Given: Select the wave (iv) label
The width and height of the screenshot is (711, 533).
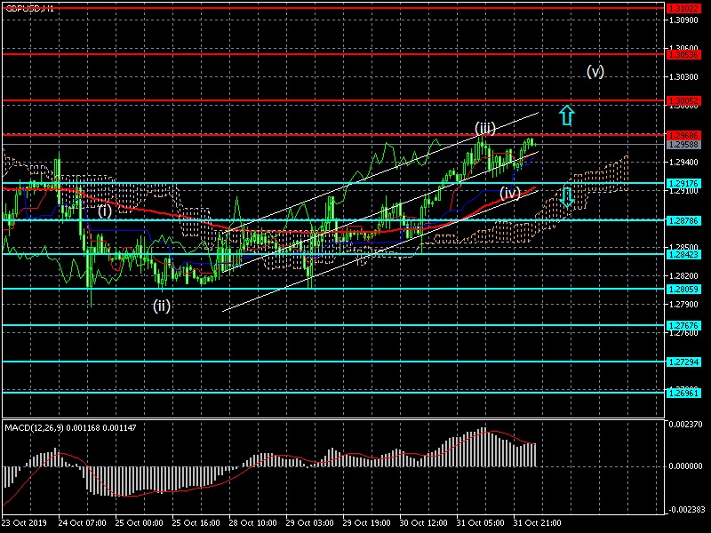Looking at the screenshot, I should click(509, 192).
